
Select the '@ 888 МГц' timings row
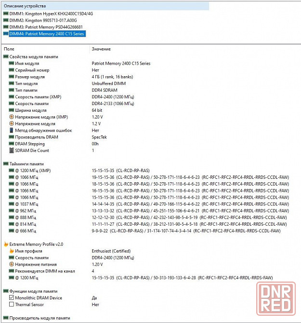(148, 217)
